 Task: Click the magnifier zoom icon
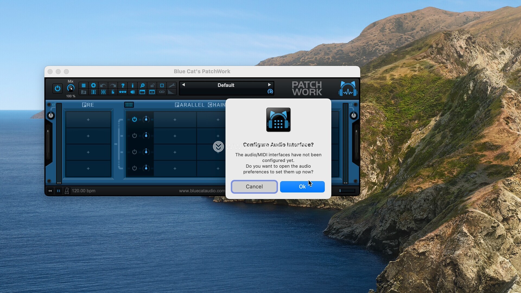[x=142, y=85]
